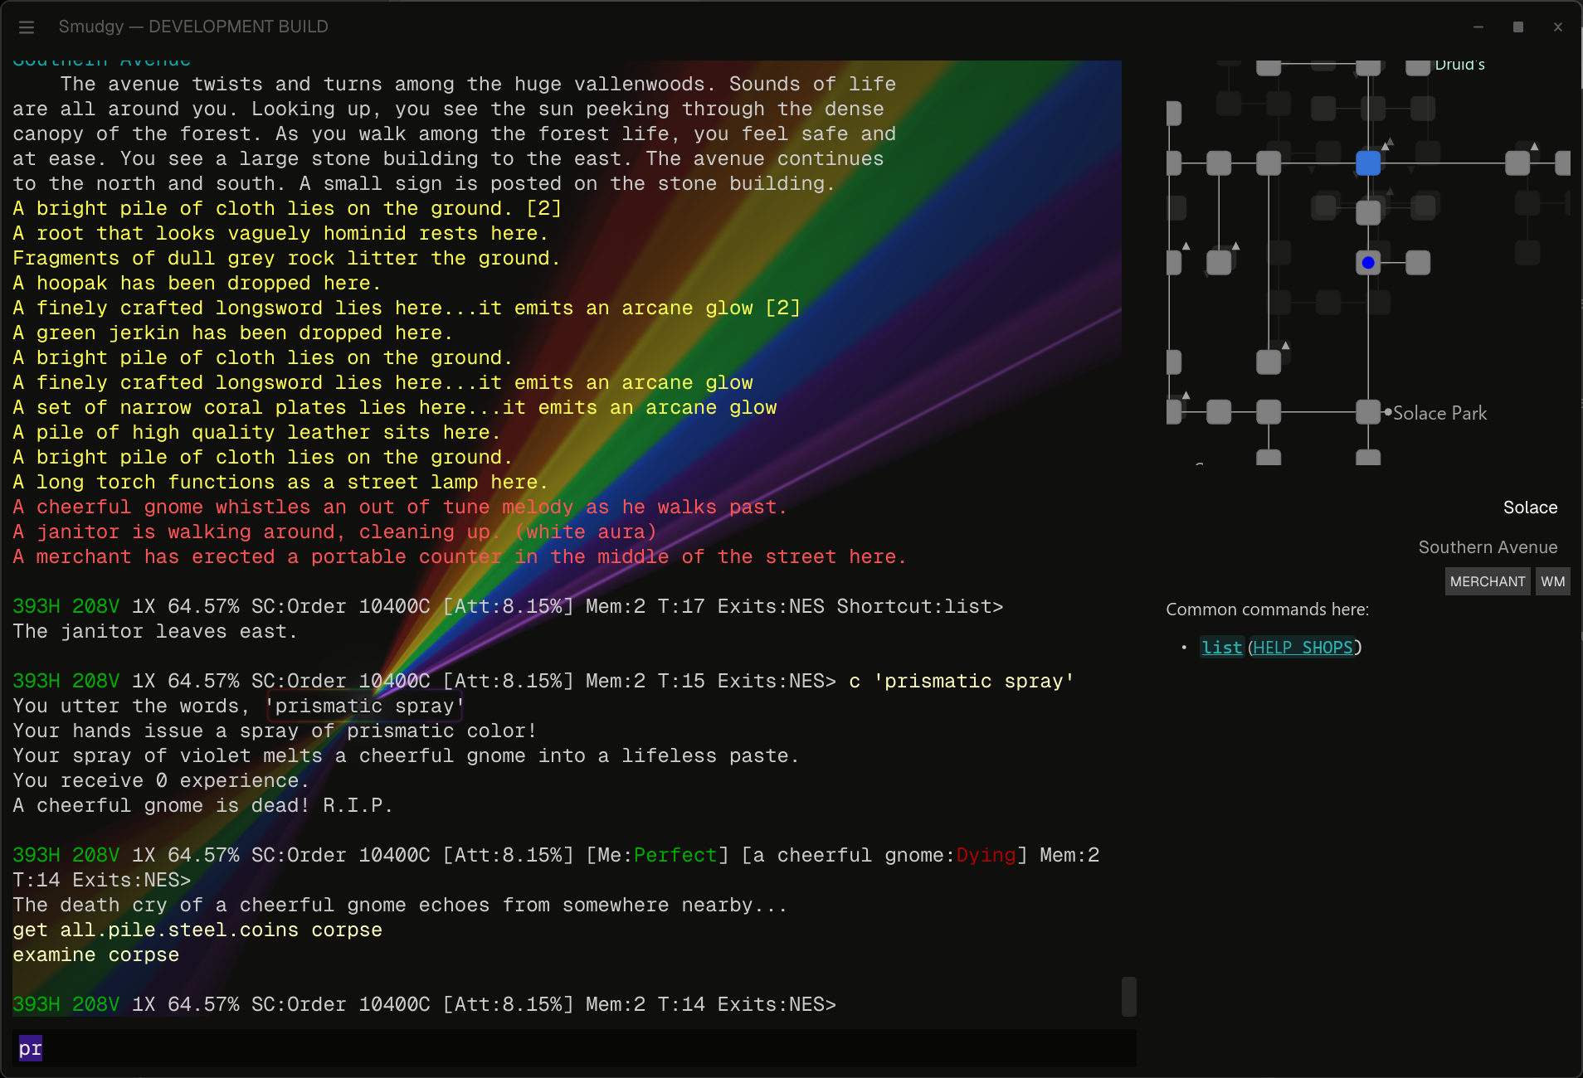The height and width of the screenshot is (1078, 1583).
Task: Click the 'examine corpse' command line
Action: click(x=95, y=954)
